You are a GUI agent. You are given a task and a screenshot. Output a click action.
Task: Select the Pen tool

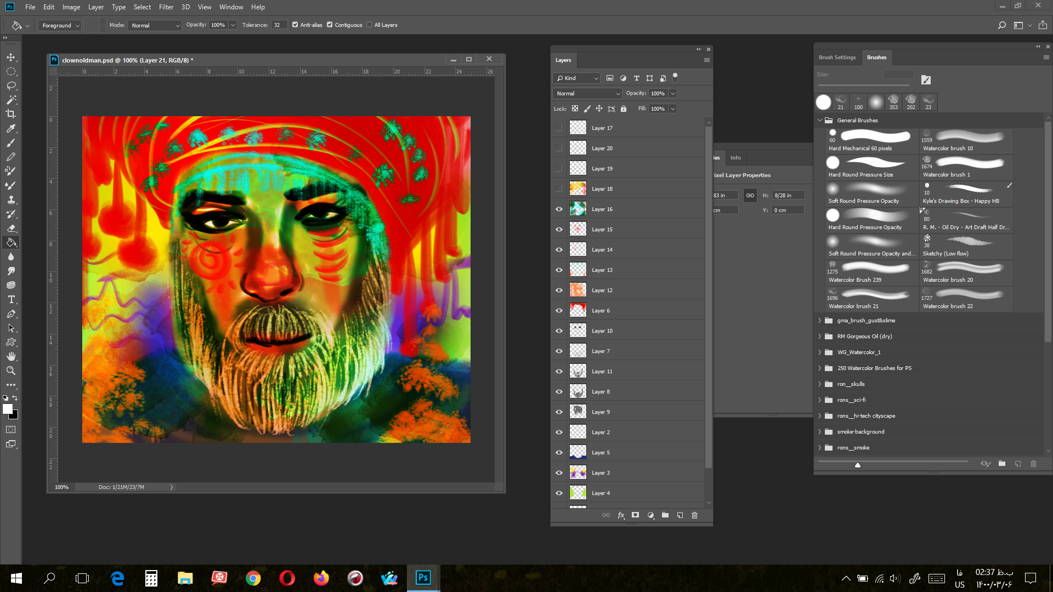coord(11,314)
